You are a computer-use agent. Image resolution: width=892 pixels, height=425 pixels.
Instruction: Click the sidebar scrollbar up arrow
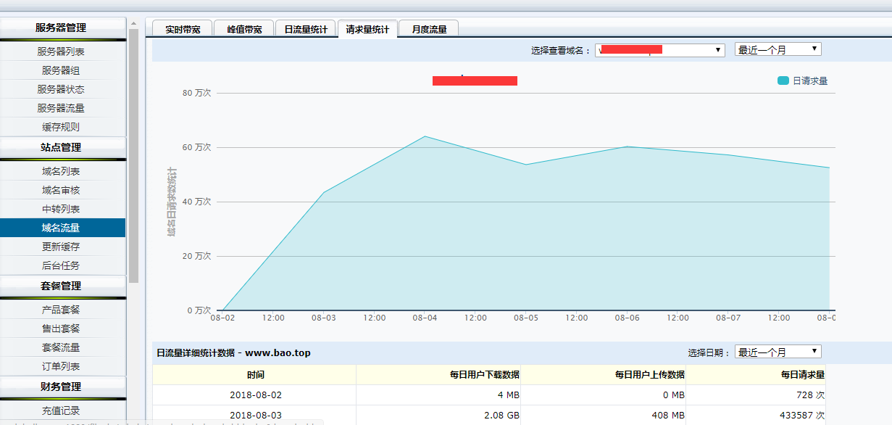click(x=133, y=24)
